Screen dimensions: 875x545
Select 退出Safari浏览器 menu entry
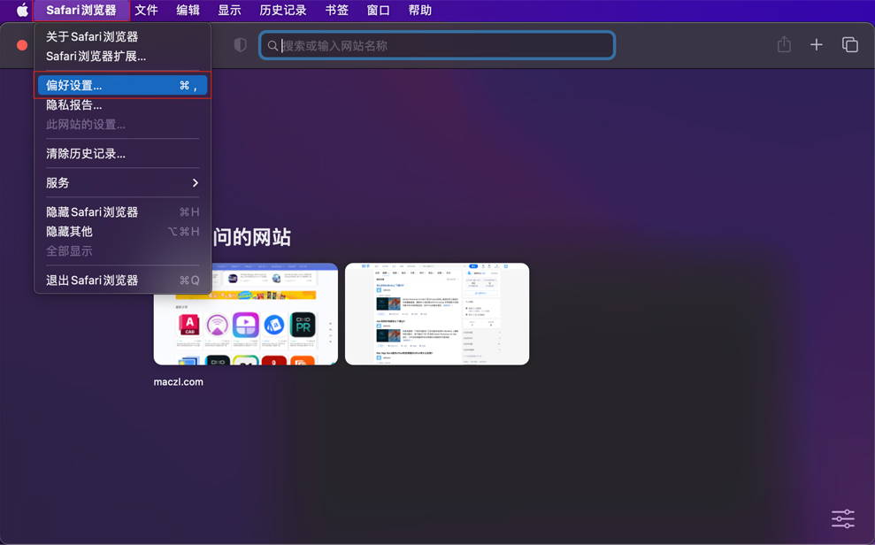click(x=122, y=280)
